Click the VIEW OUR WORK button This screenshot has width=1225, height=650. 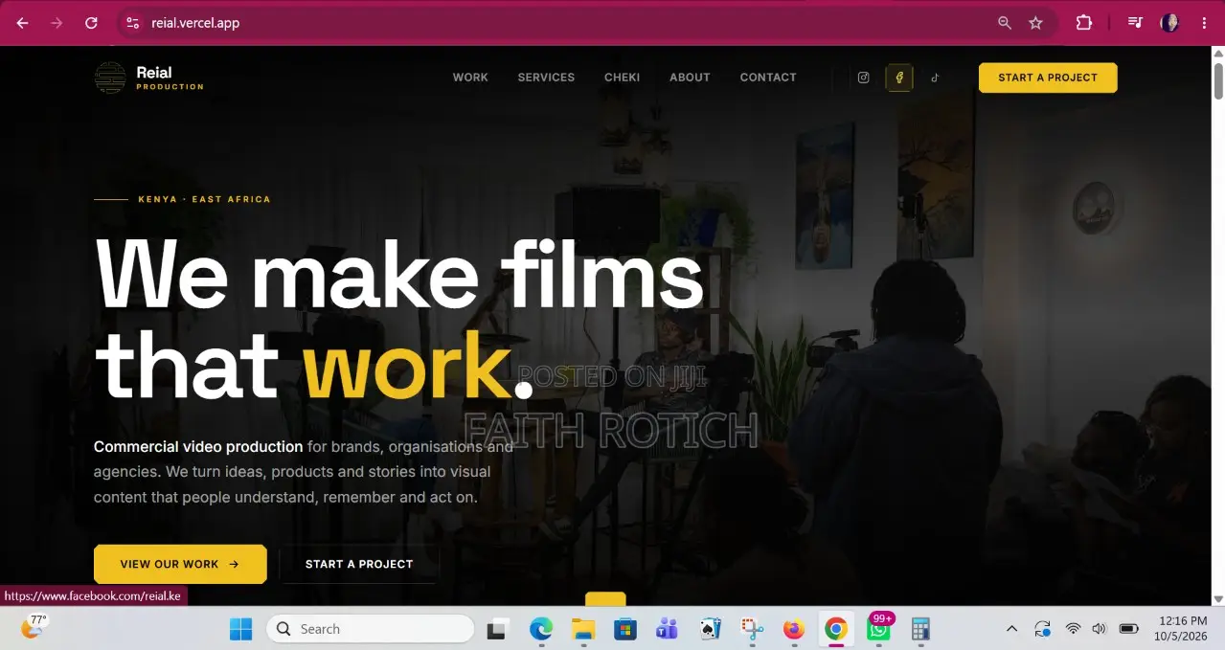180,564
